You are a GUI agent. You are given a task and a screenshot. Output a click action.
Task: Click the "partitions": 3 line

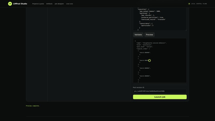click(x=147, y=26)
